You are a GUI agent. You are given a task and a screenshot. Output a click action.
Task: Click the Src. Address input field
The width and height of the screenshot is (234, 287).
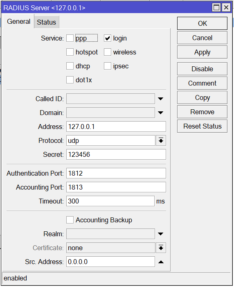pos(110,262)
